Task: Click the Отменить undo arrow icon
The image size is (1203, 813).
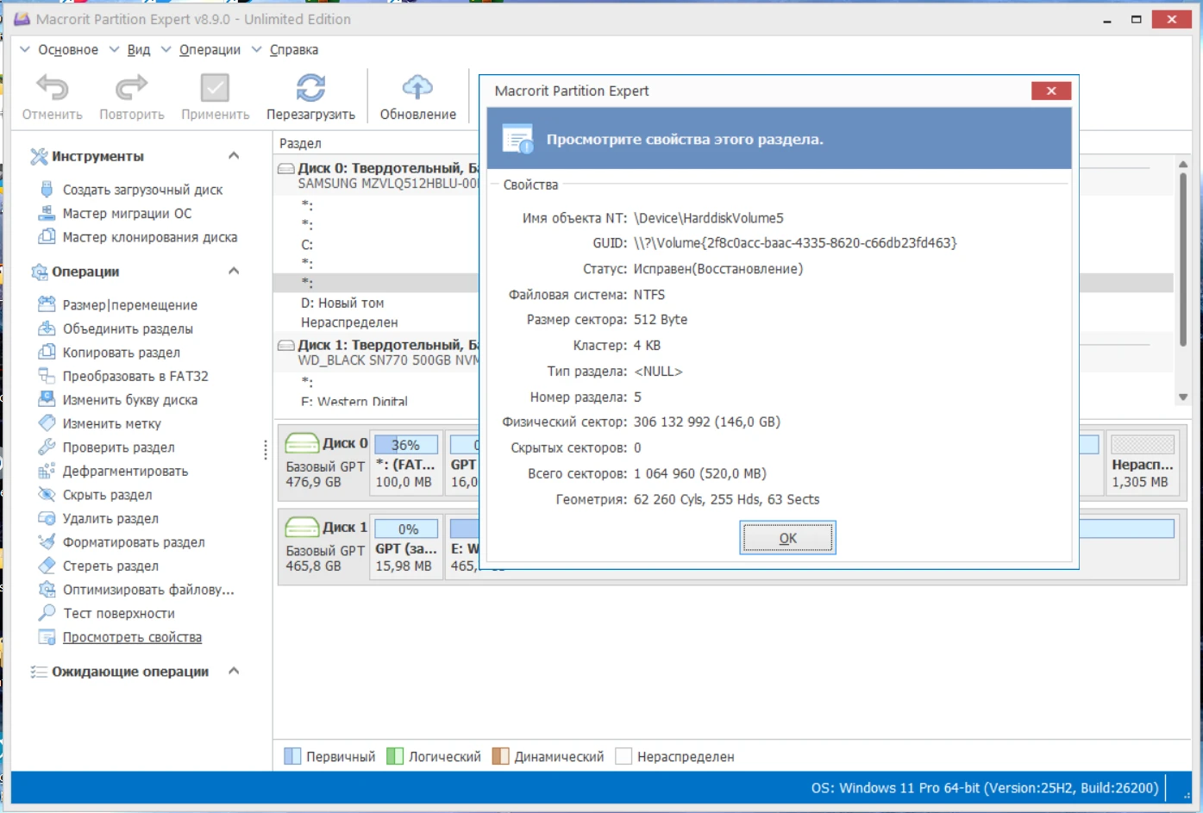Action: [52, 88]
